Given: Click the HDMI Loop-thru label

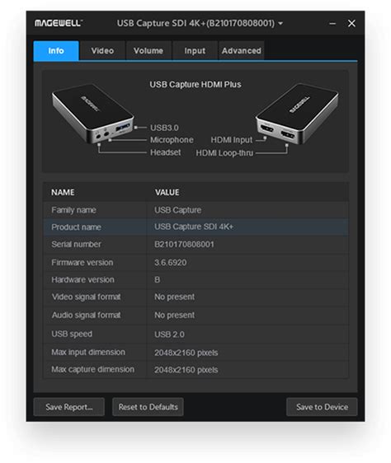Looking at the screenshot, I should coord(224,153).
